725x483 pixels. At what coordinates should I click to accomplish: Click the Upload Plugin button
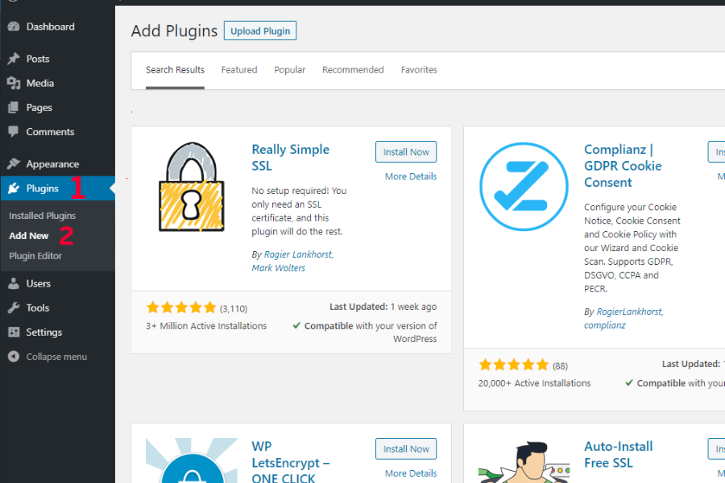pyautogui.click(x=260, y=31)
